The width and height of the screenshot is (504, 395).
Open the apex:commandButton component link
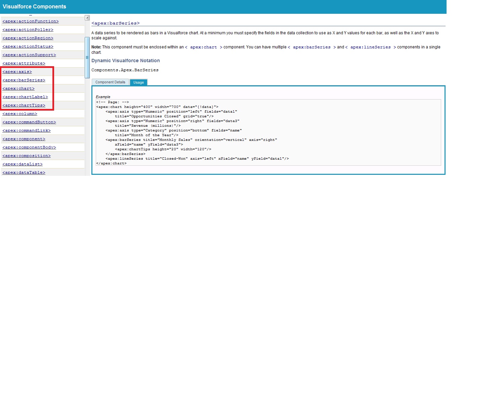click(29, 122)
